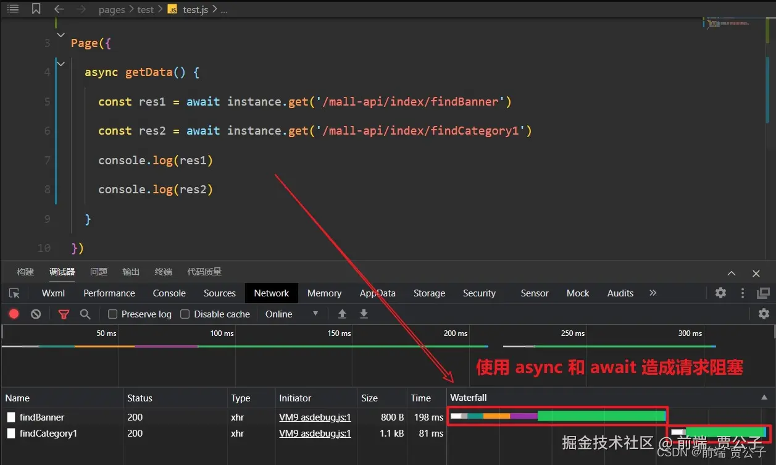Open network settings gear at right
This screenshot has height=465, width=776.
coord(764,314)
